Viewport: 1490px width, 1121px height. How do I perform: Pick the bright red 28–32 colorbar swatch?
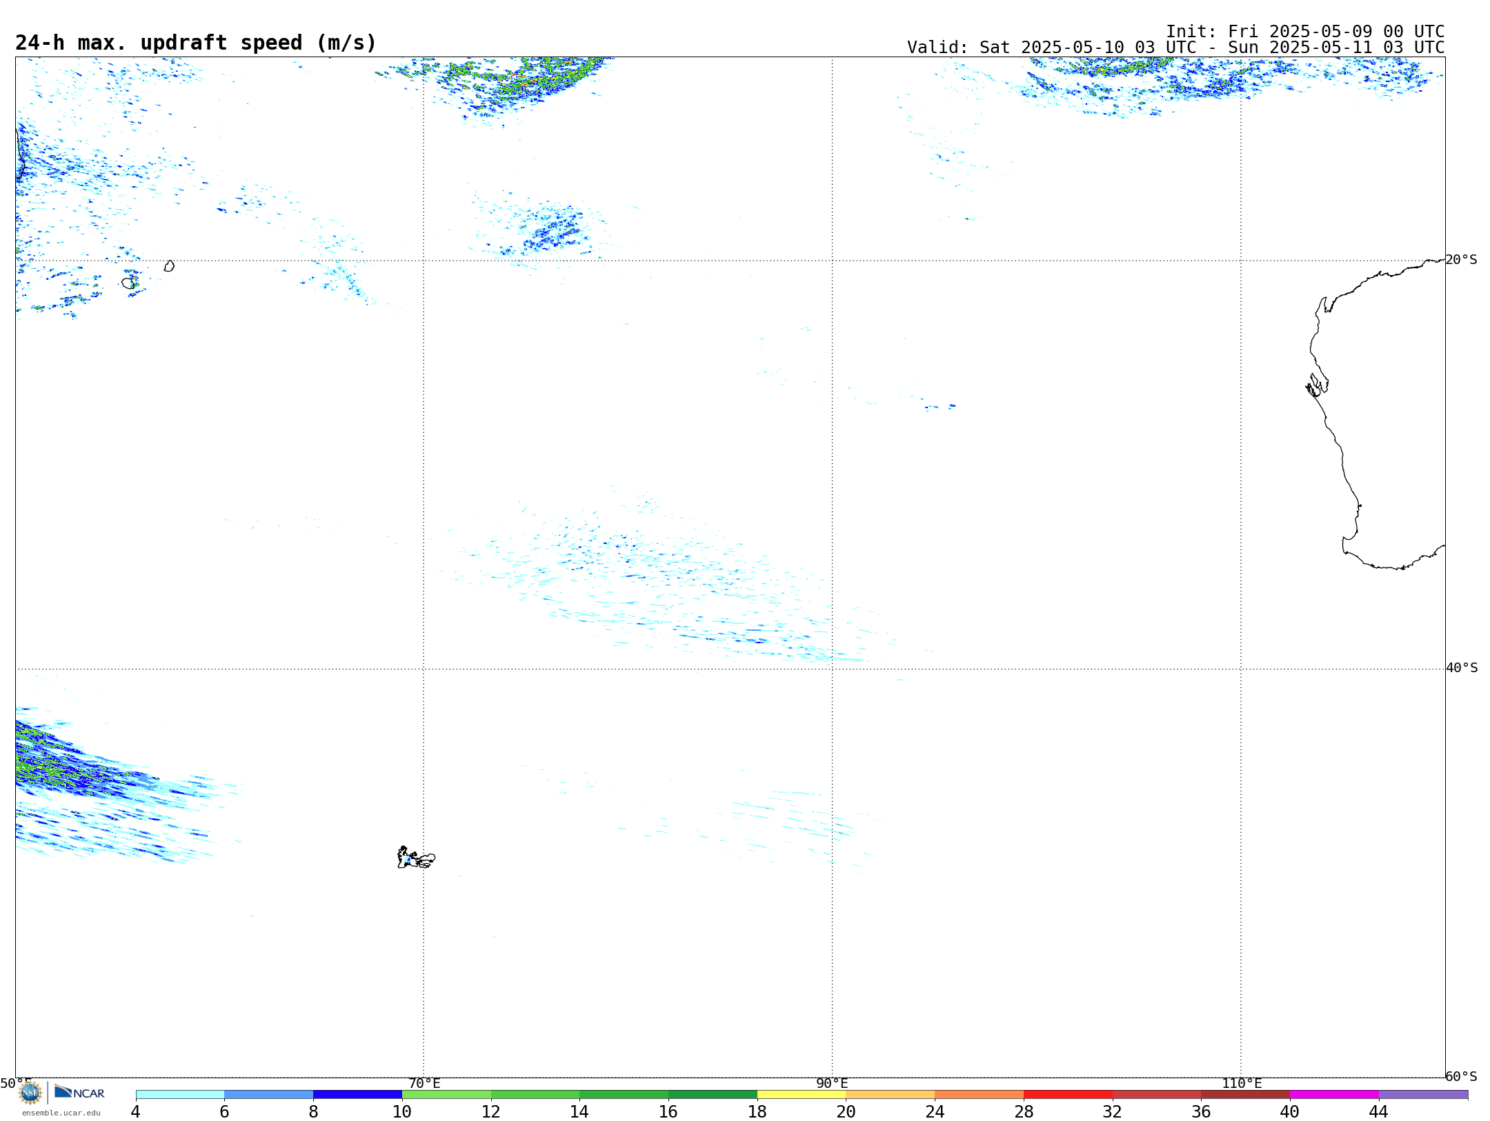coord(1069,1094)
